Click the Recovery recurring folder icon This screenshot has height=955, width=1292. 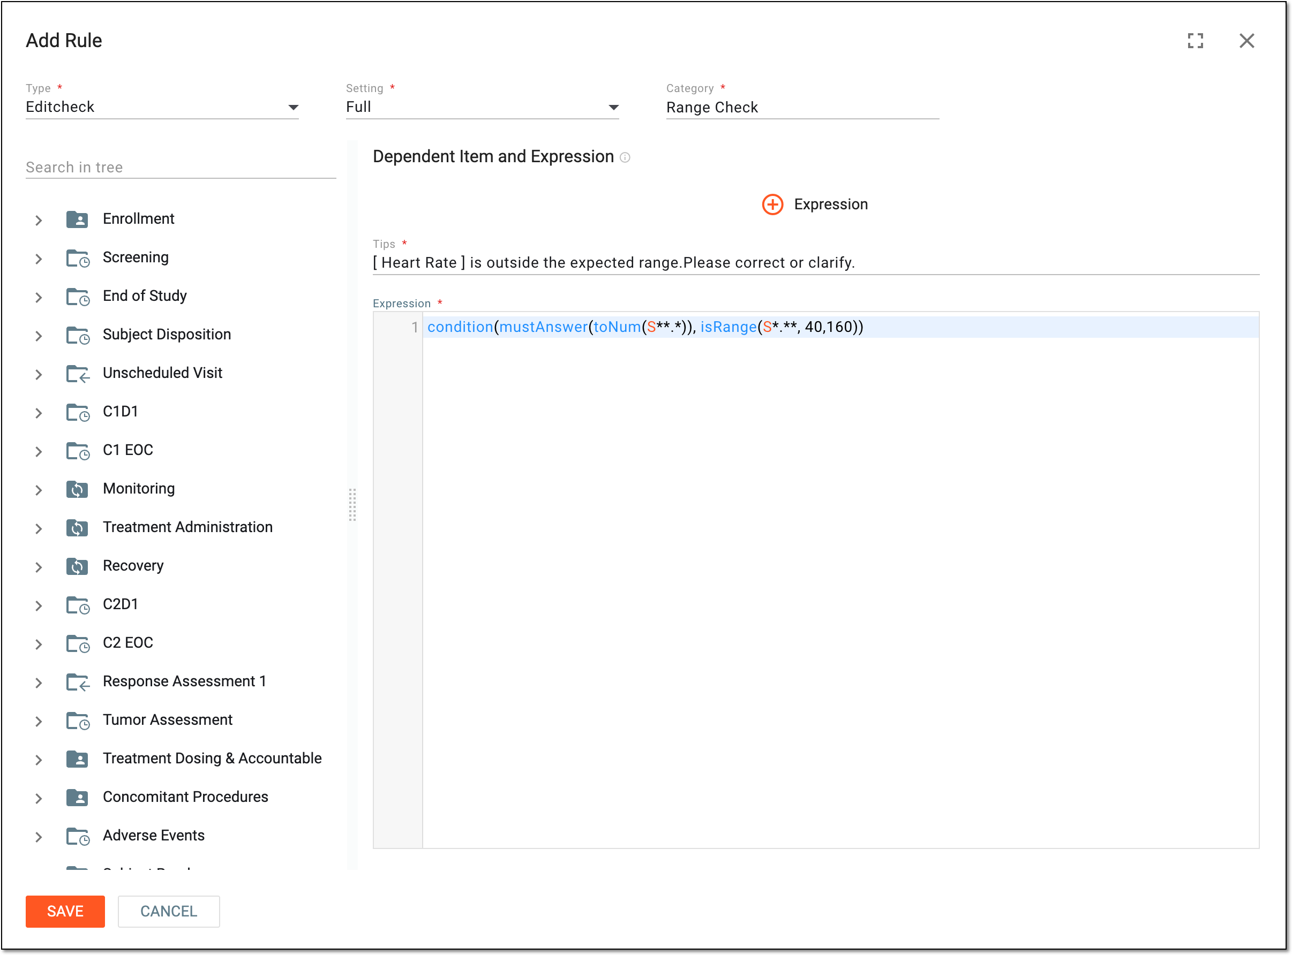[77, 566]
